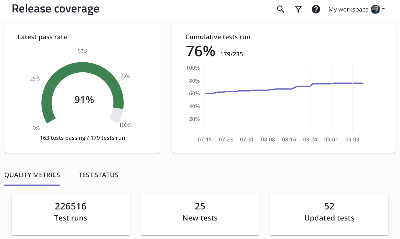Click the 76% cumulative tests statistic
The image size is (400, 239).
click(200, 51)
